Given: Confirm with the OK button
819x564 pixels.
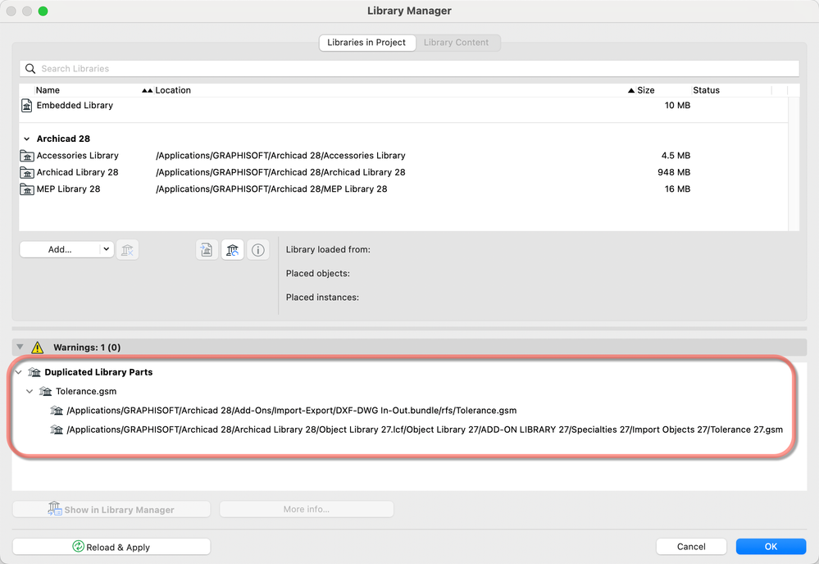Looking at the screenshot, I should (x=771, y=547).
